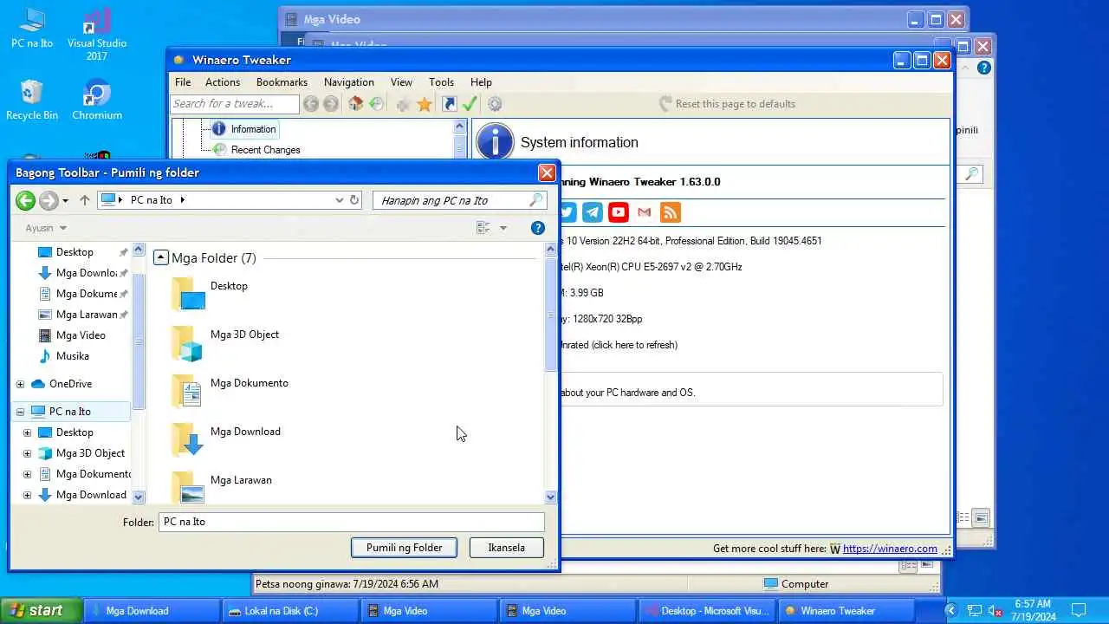The image size is (1109, 624).
Task: Expand the Mga Dokumento tree node under PC
Action: coord(27,474)
